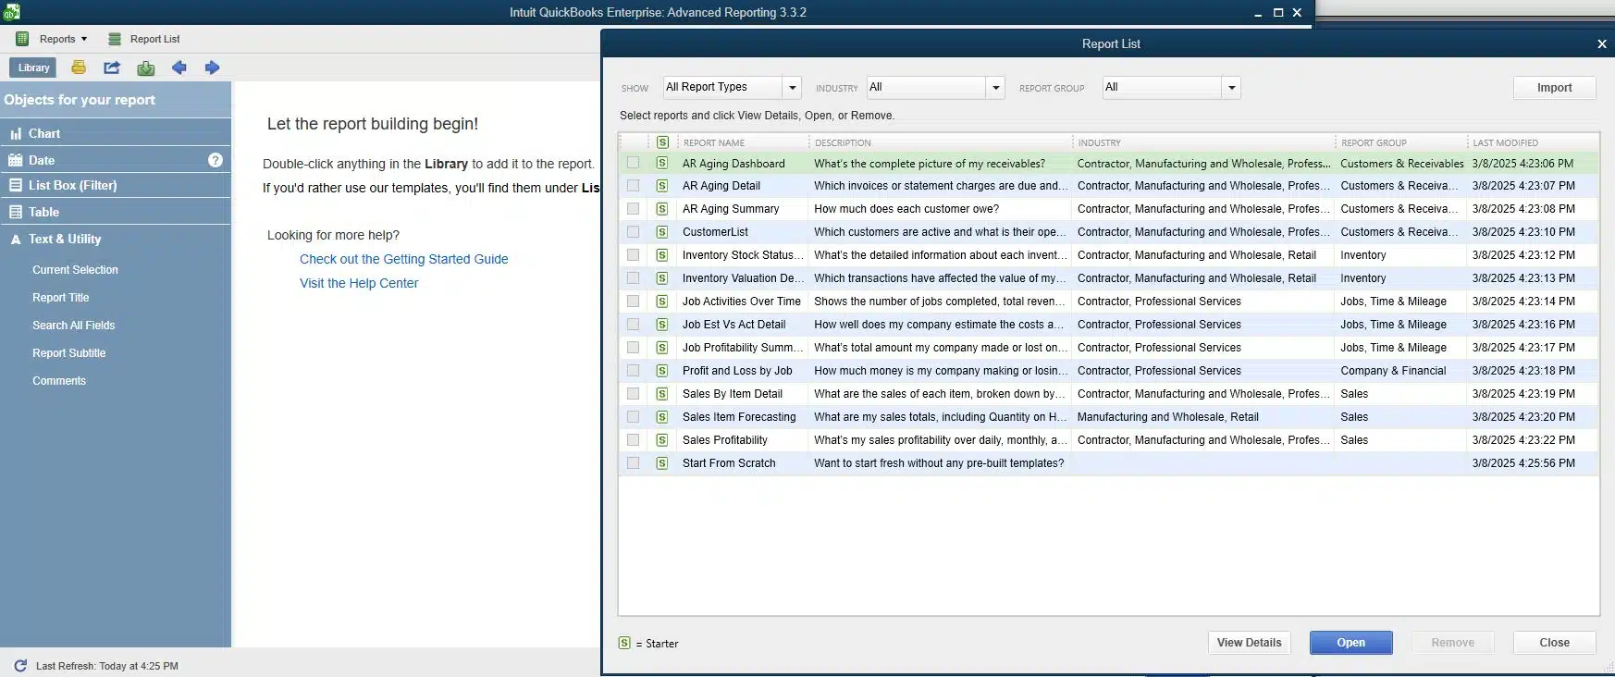This screenshot has width=1615, height=677.
Task: Check the Sales Profitability checkbox
Action: [633, 440]
